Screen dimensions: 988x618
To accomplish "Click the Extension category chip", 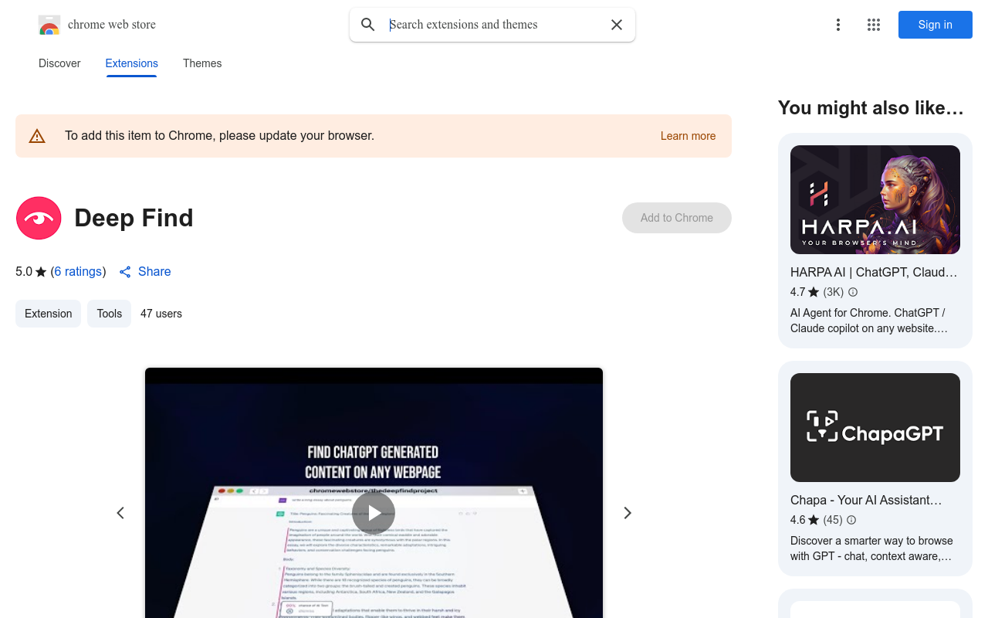I will pos(48,314).
